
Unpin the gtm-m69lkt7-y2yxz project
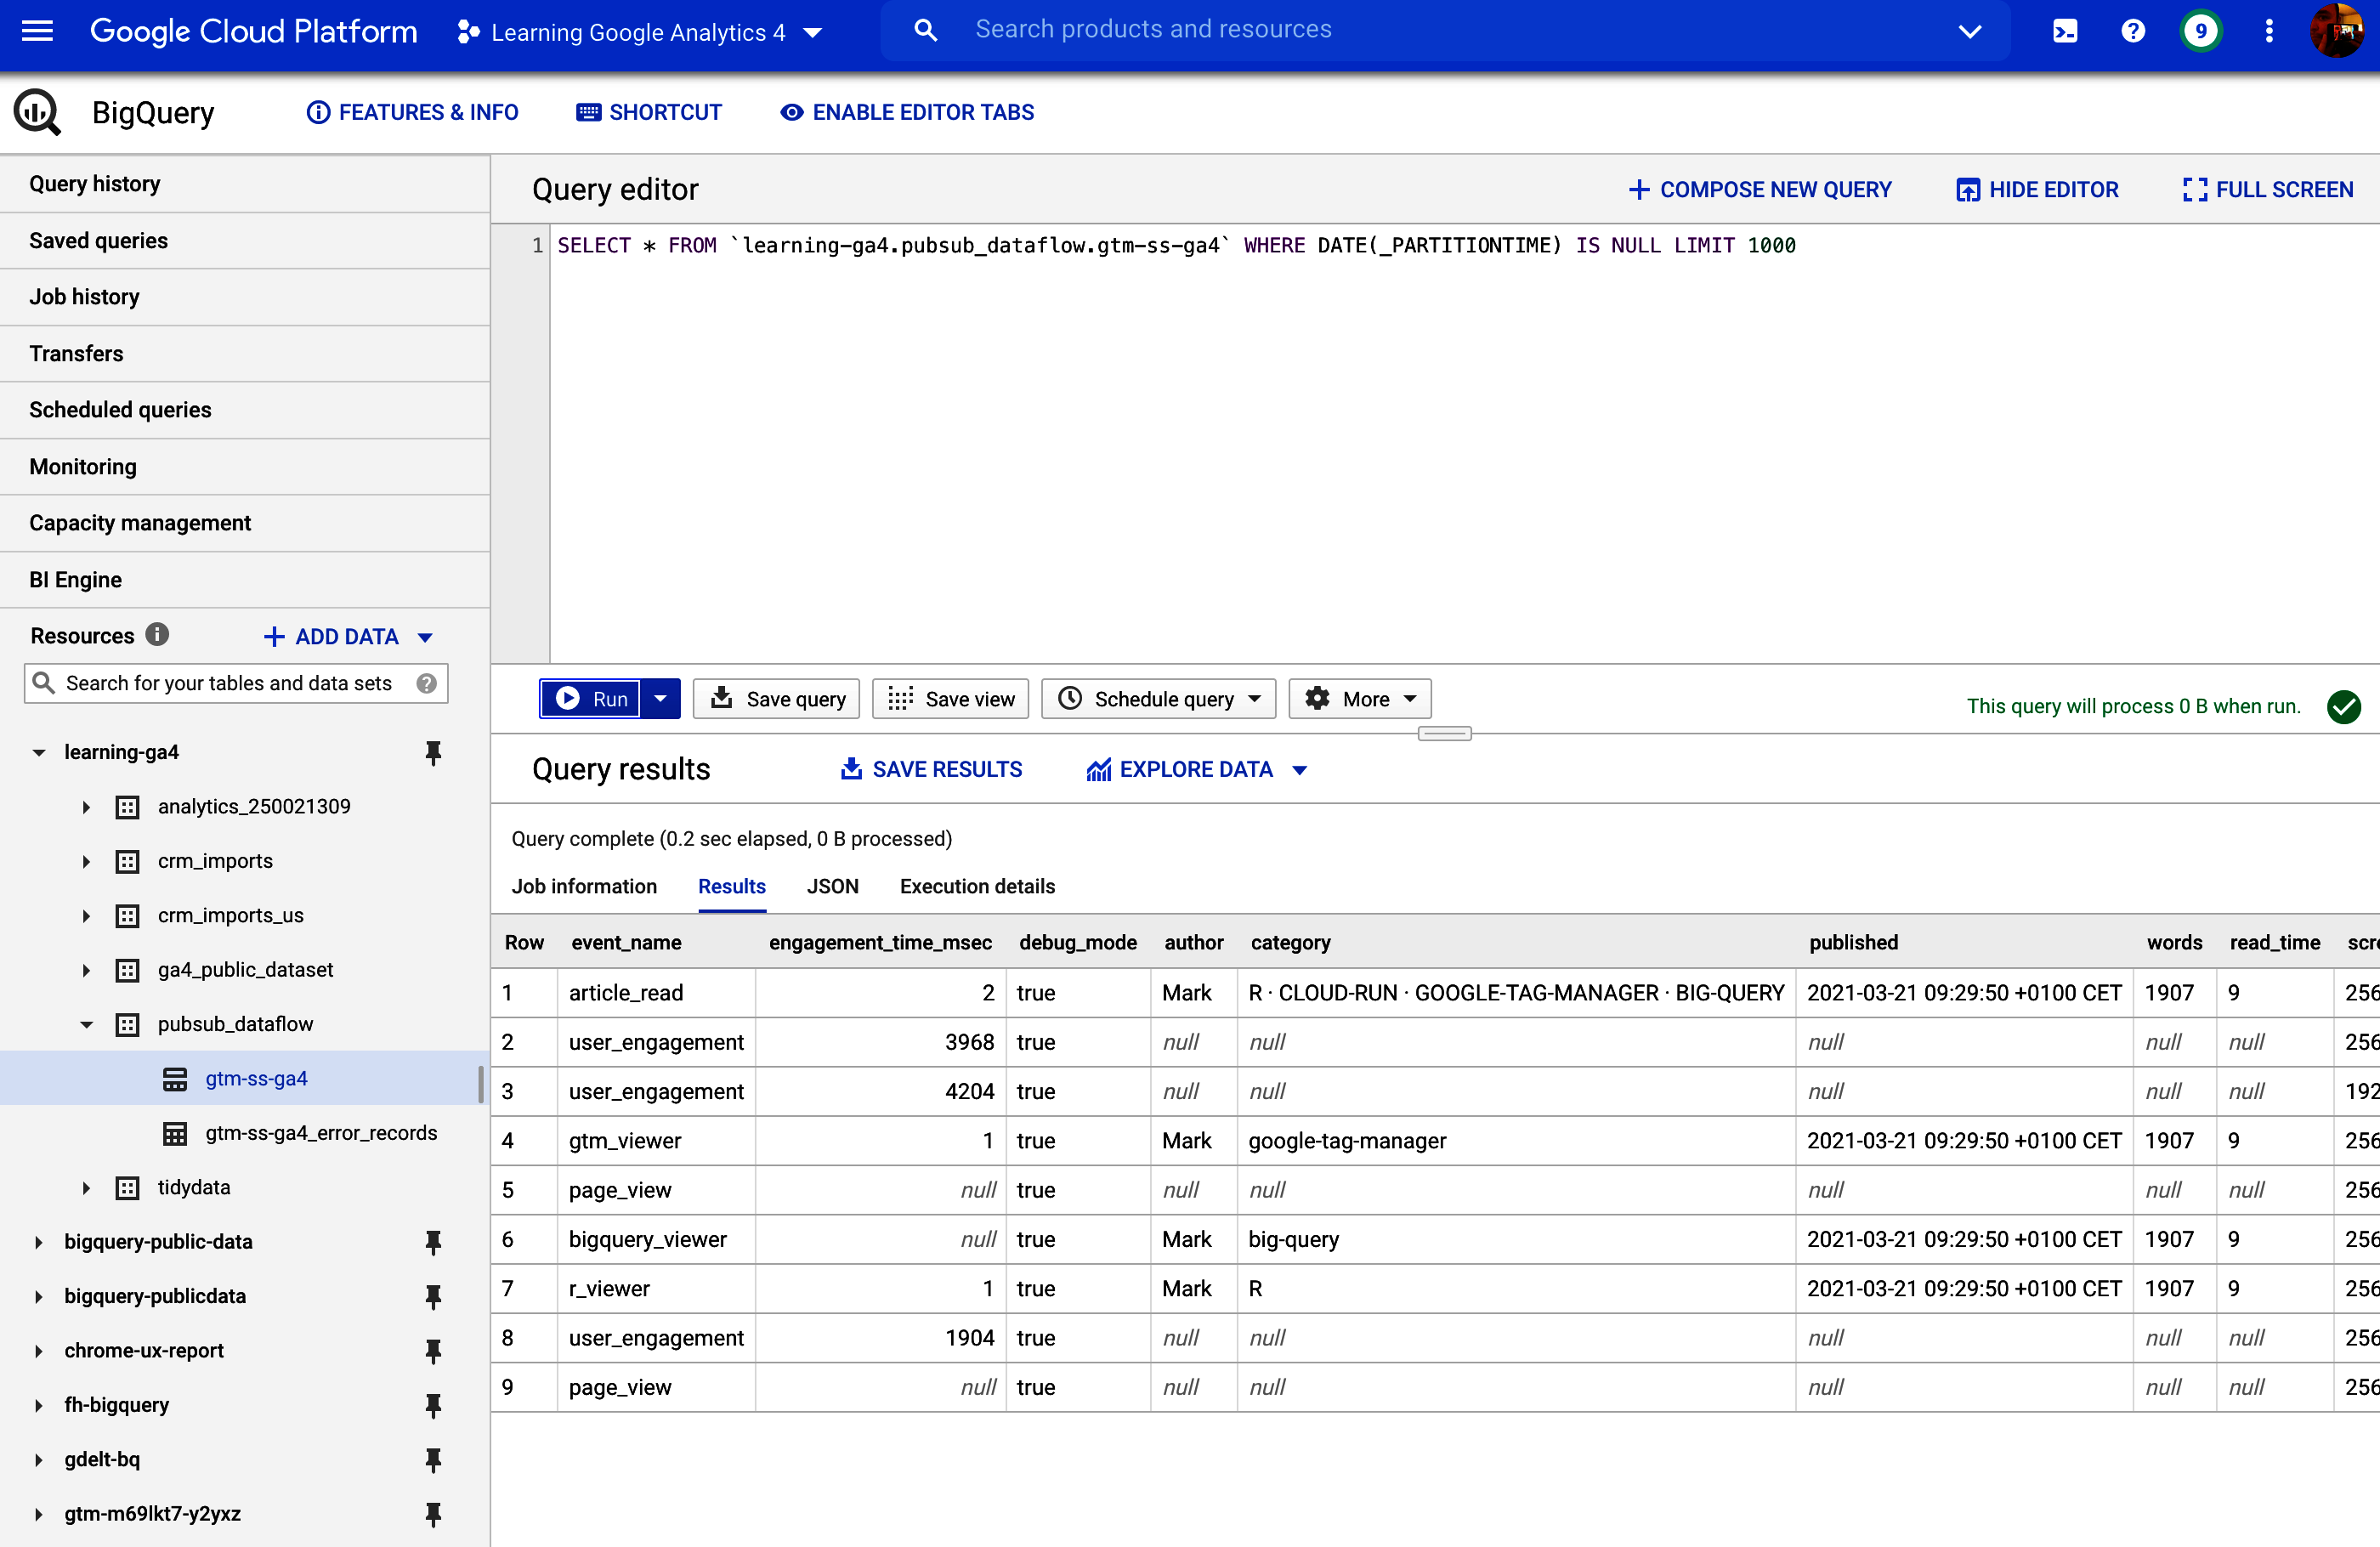click(433, 1515)
